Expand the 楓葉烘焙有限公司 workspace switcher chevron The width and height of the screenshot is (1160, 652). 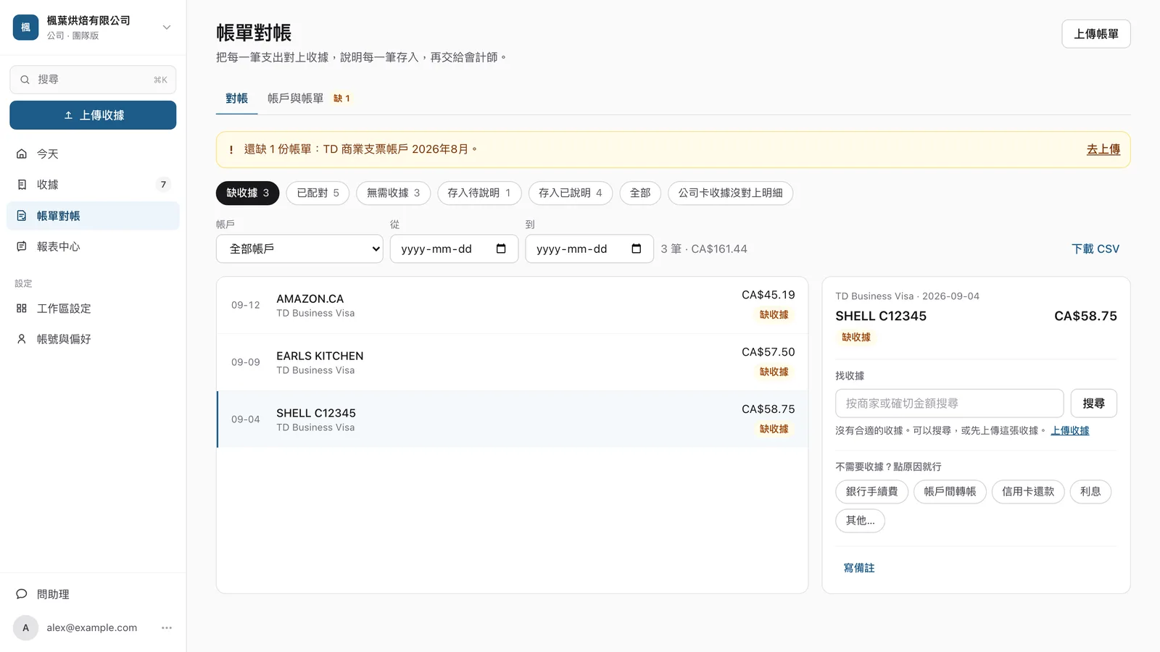tap(167, 28)
